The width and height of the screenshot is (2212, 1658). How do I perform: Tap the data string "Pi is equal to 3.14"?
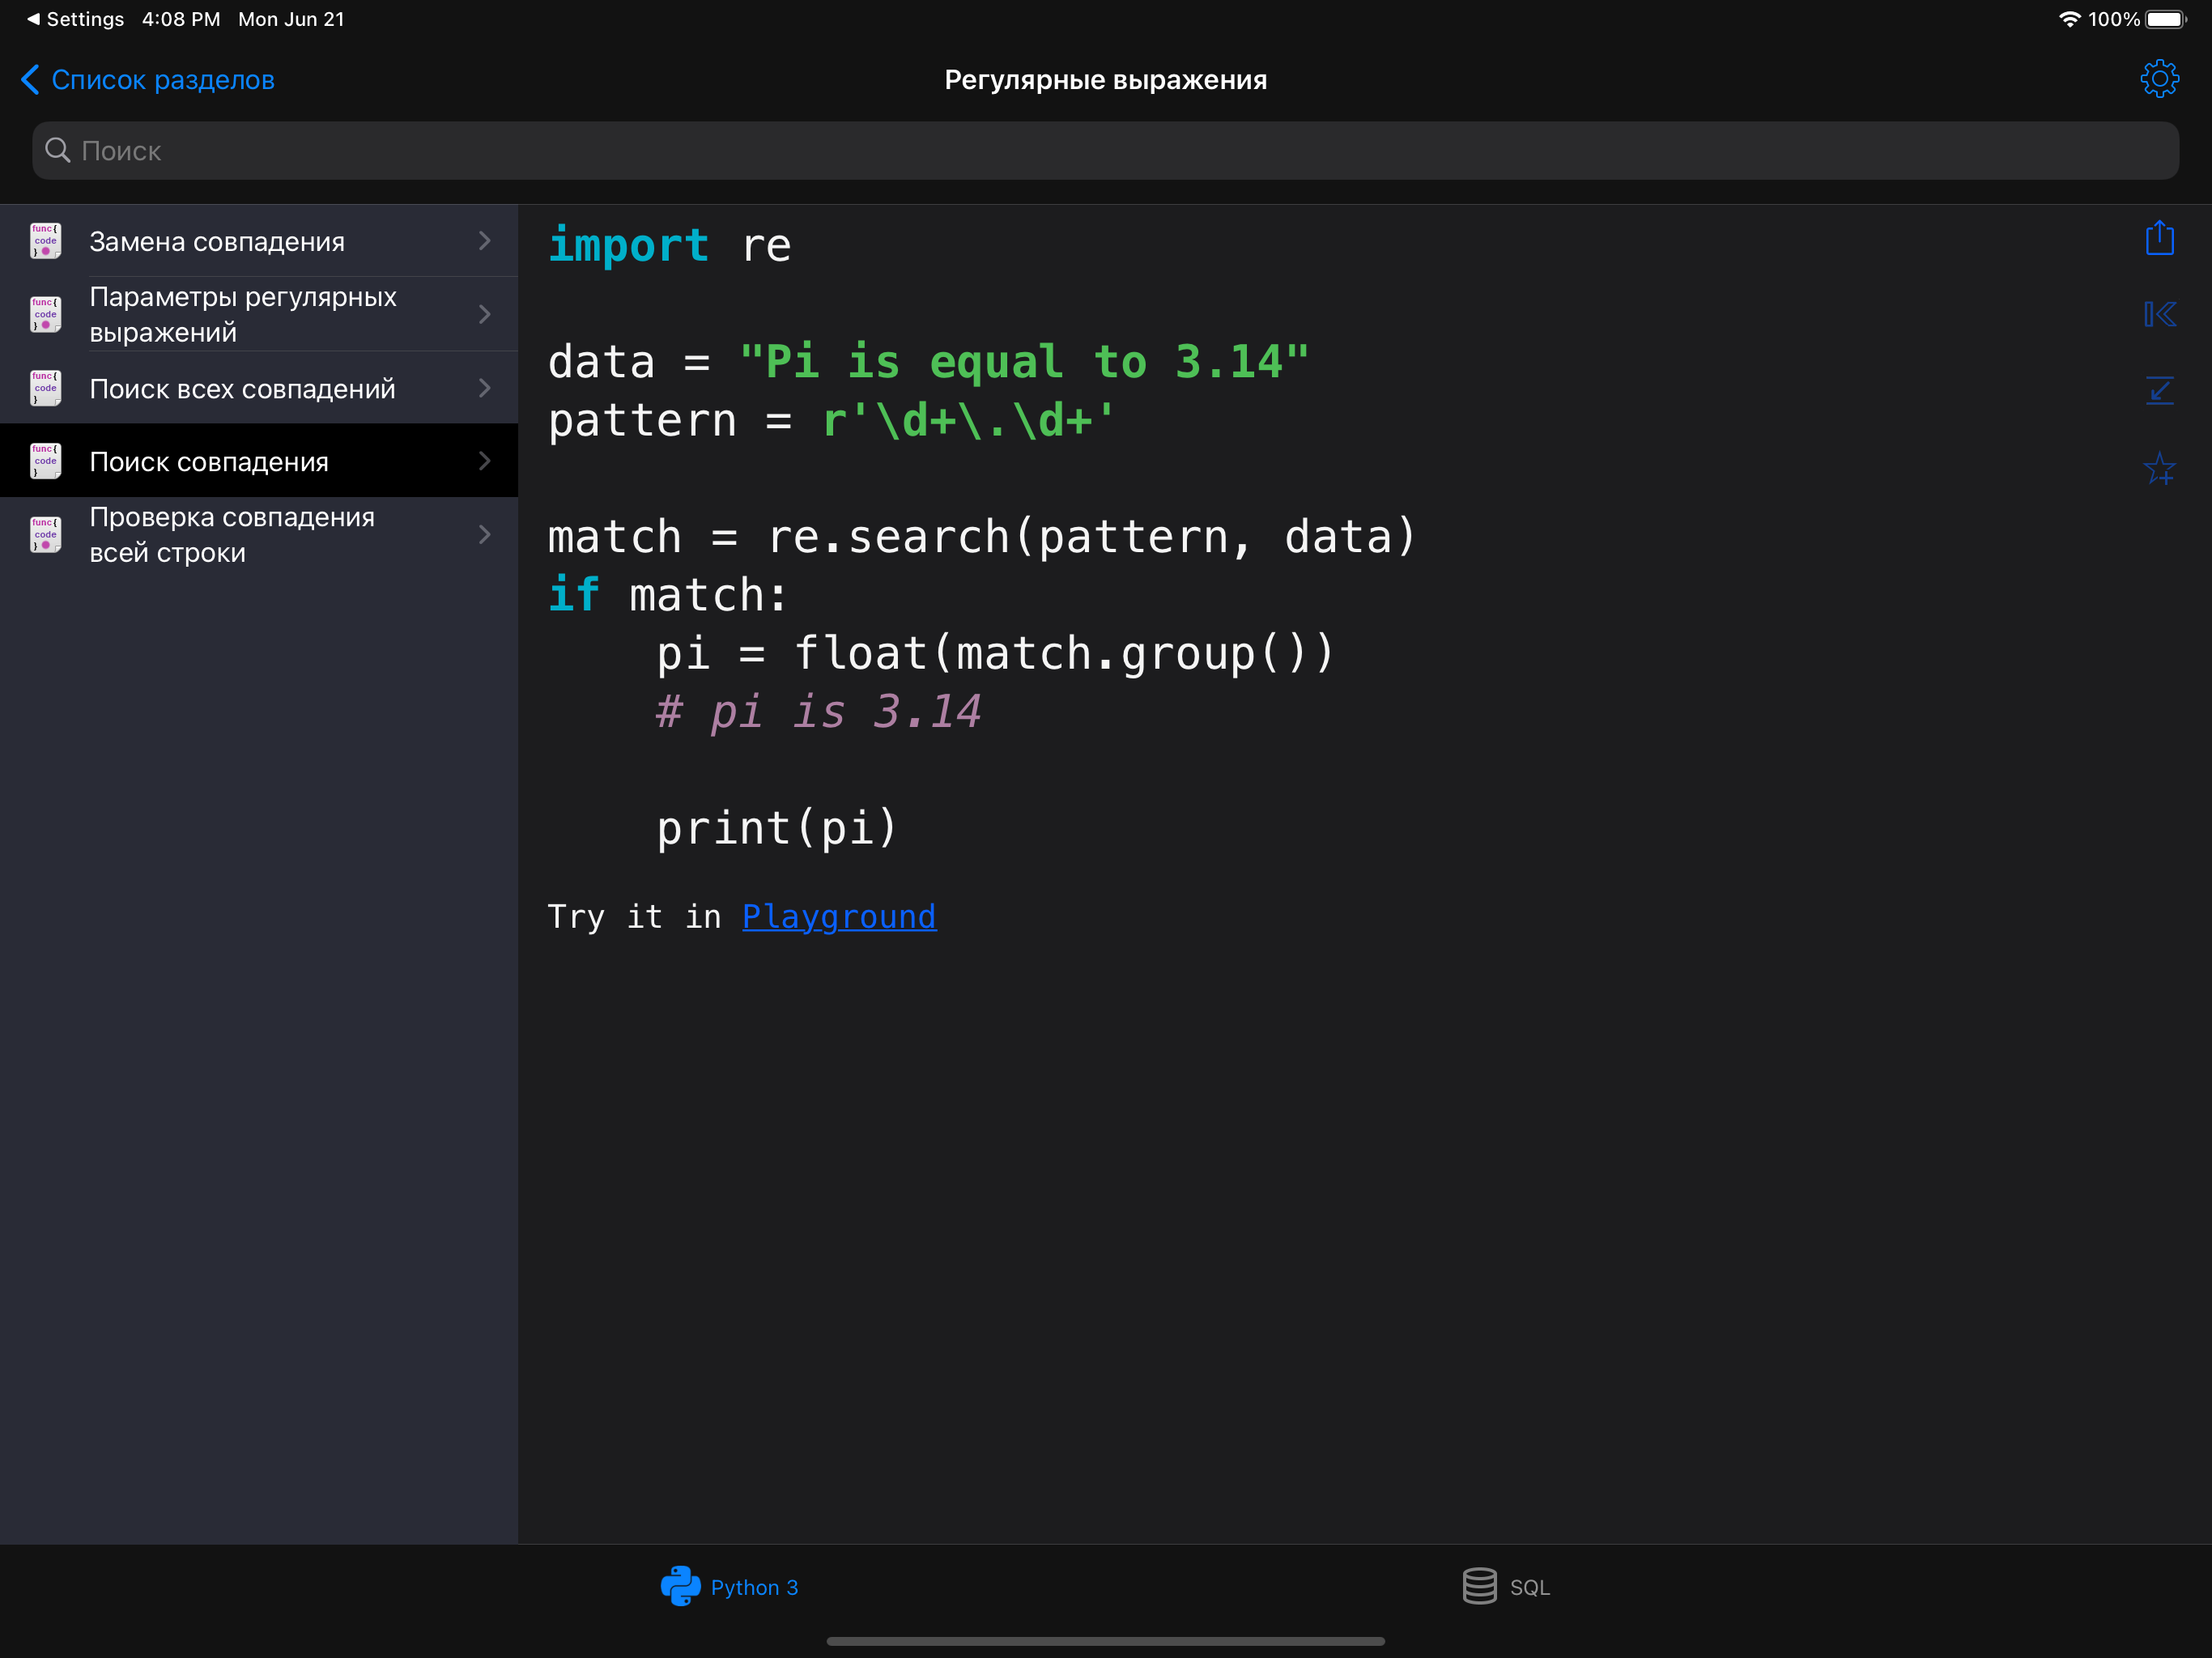point(1024,362)
